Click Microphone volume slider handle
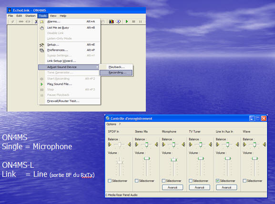The image size is (275, 204). tap(174, 160)
